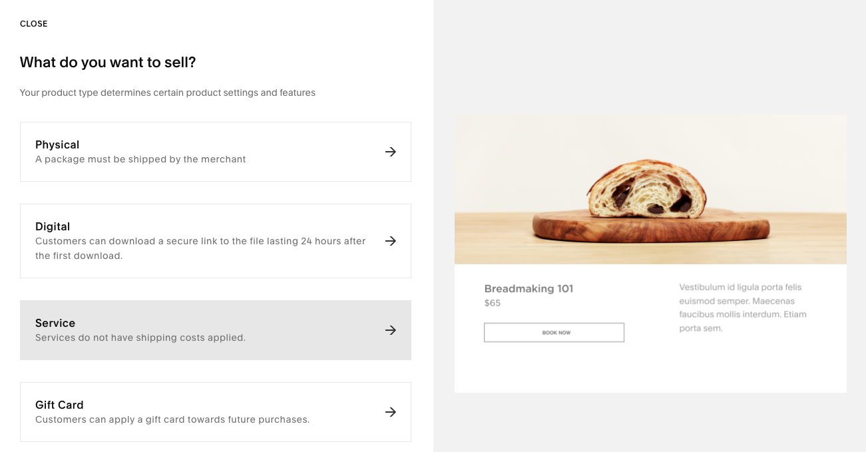Click the product type settings subtitle text
Viewport: 866px width, 452px height.
click(x=168, y=93)
